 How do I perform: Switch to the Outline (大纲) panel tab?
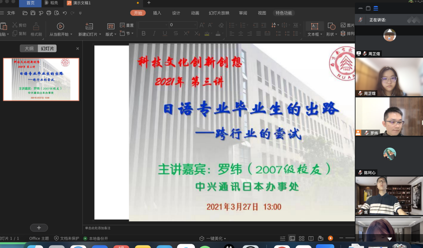29,48
